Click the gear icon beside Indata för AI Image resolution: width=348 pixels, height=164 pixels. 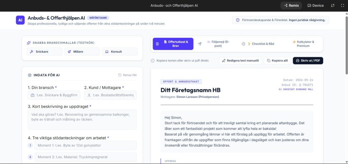[x=30, y=75]
